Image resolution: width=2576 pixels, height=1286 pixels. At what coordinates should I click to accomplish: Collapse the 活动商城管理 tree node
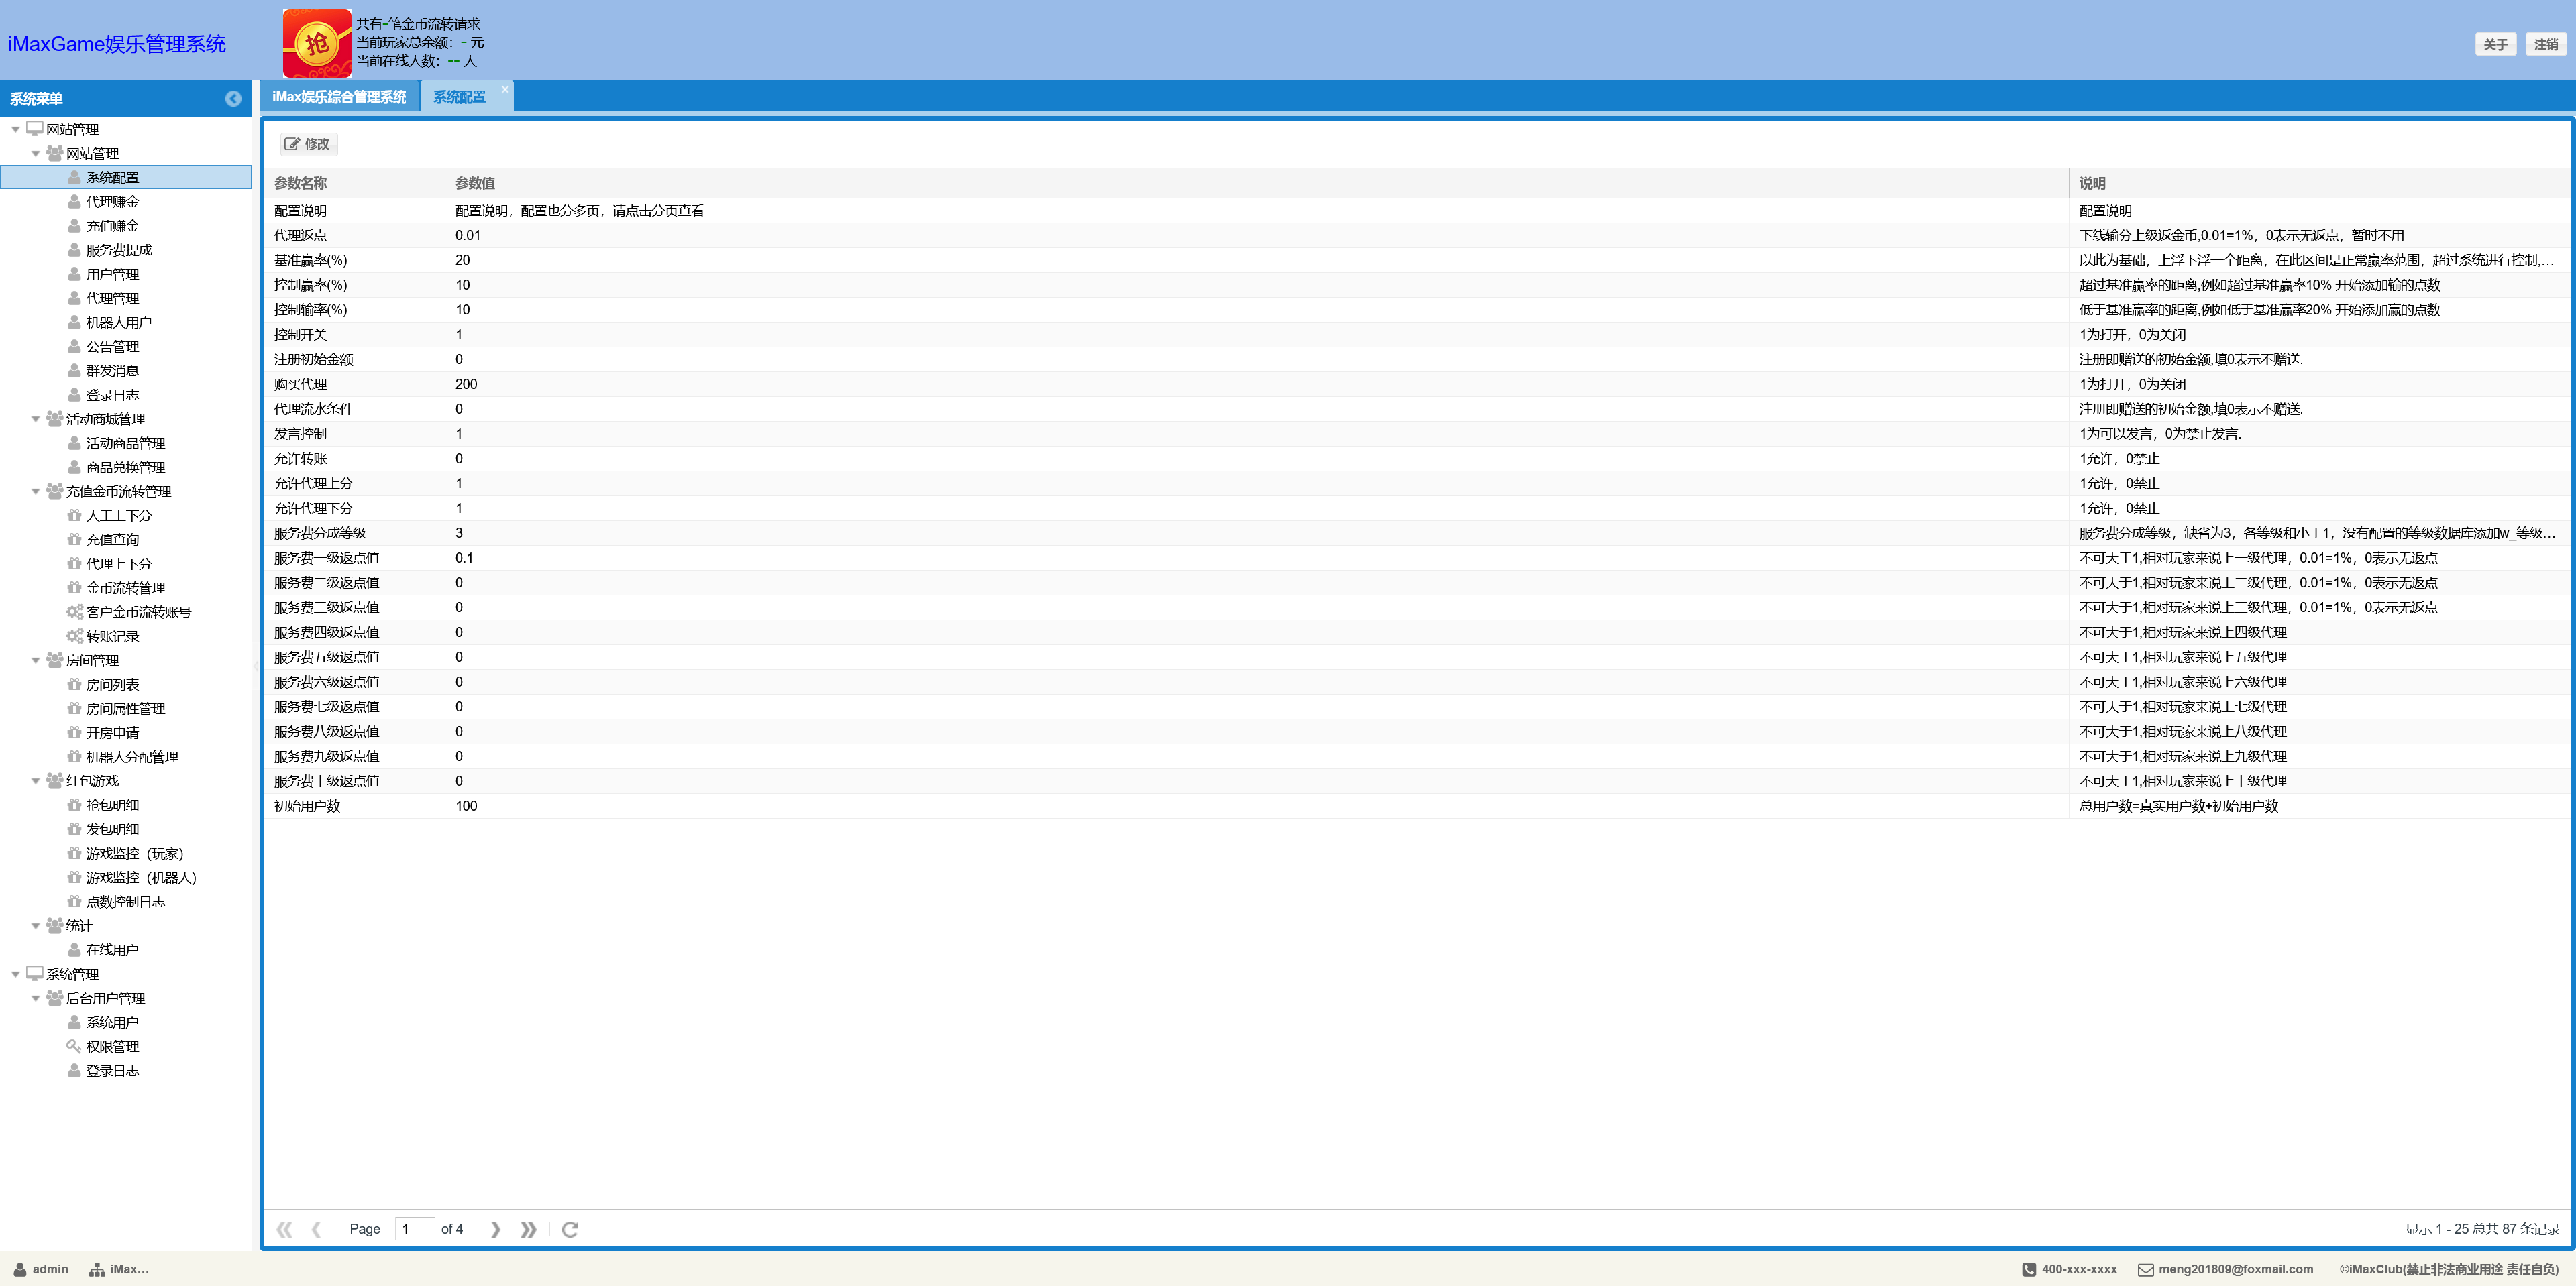(36, 420)
